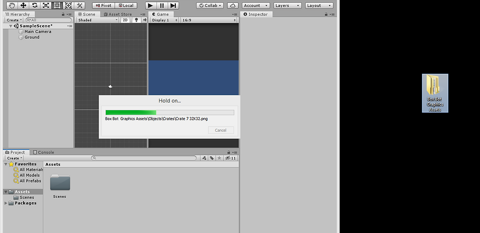Select the Rect Transform tool
The width and height of the screenshot is (480, 233).
[x=57, y=5]
